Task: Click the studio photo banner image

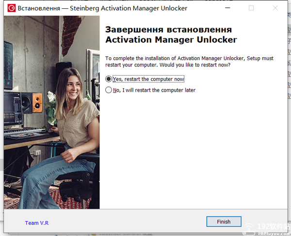Action: click(51, 112)
